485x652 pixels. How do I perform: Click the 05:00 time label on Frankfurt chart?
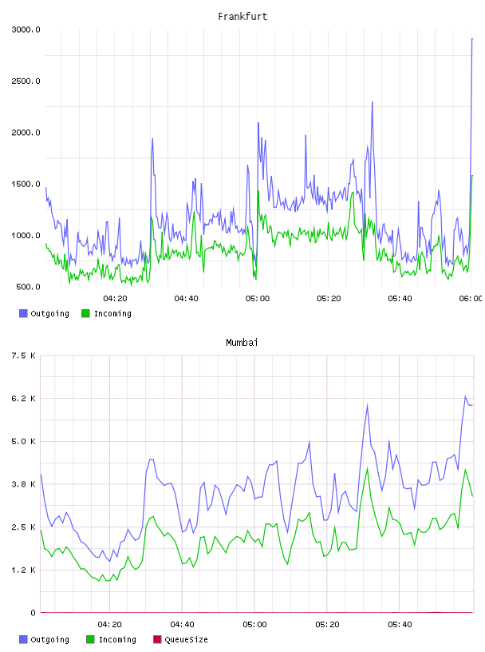point(258,299)
